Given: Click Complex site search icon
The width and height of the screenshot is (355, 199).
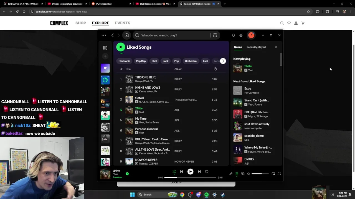Looking at the screenshot, I should tap(282, 23).
